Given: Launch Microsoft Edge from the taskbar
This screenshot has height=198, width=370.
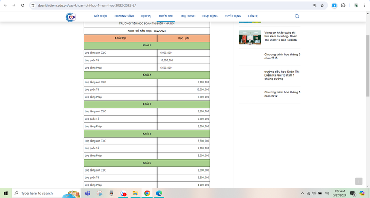Looking at the screenshot, I should [159, 193].
